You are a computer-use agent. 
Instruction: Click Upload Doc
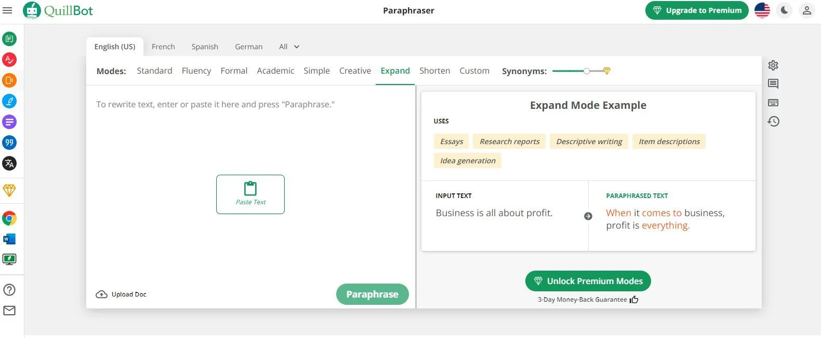pyautogui.click(x=121, y=294)
